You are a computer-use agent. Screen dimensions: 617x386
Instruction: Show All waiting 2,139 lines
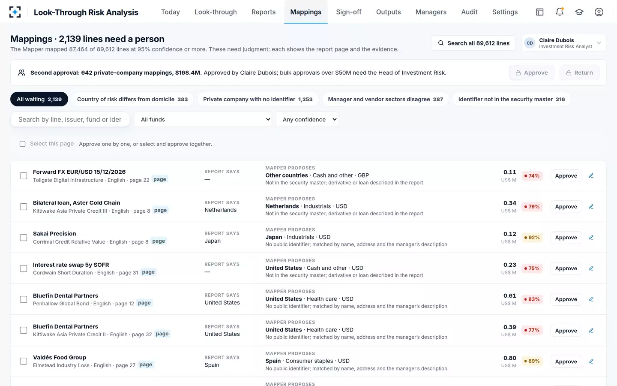coord(39,99)
